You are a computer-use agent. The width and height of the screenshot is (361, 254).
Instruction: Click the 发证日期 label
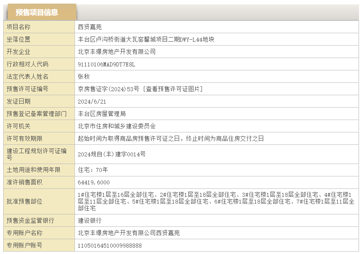click(x=18, y=101)
